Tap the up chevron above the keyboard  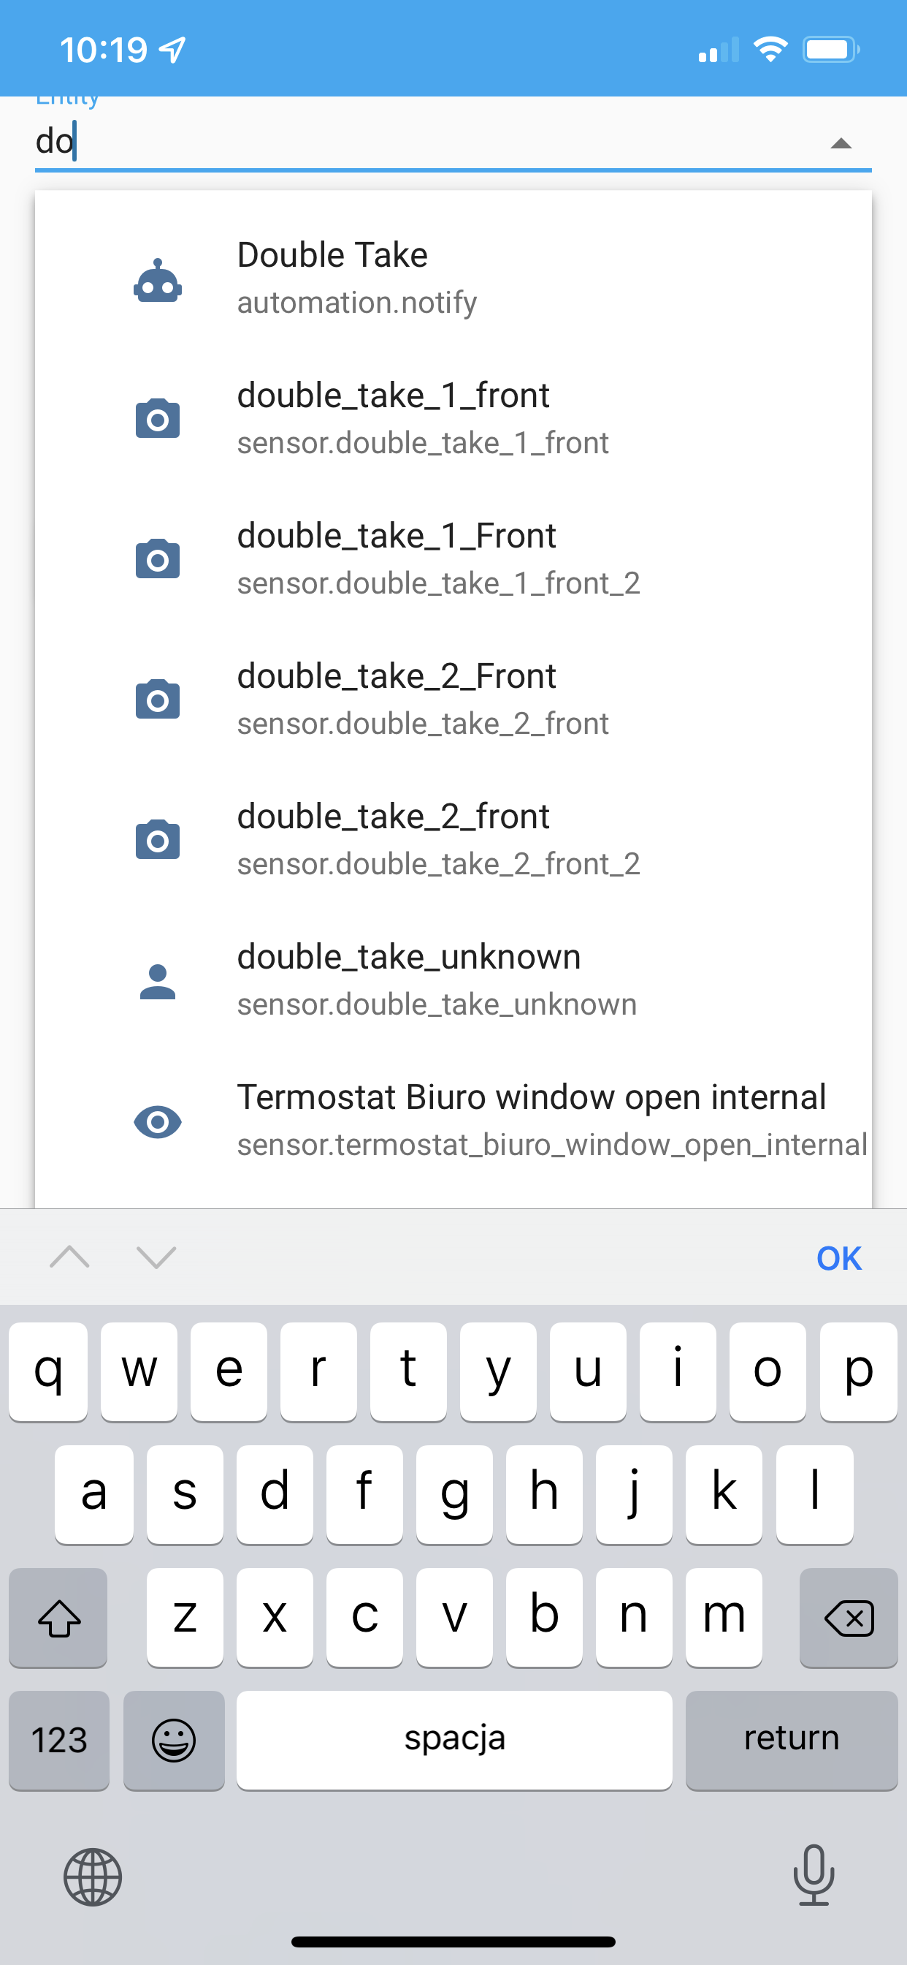point(70,1258)
